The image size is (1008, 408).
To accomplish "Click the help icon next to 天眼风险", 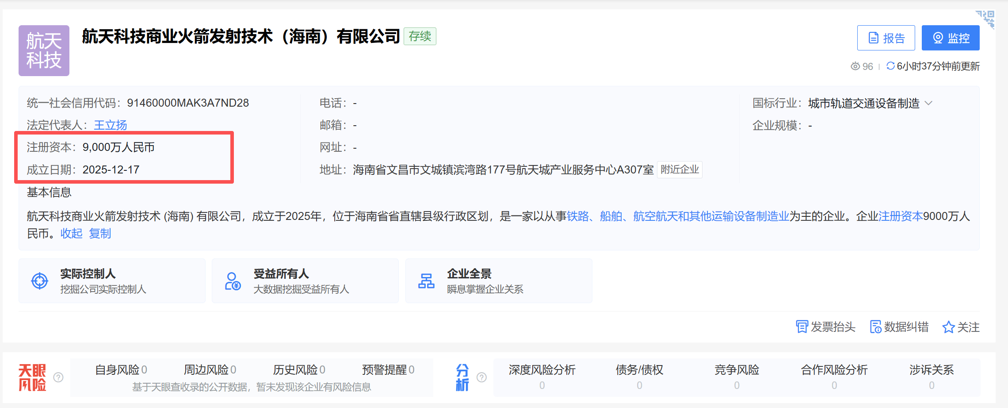I will coord(58,377).
